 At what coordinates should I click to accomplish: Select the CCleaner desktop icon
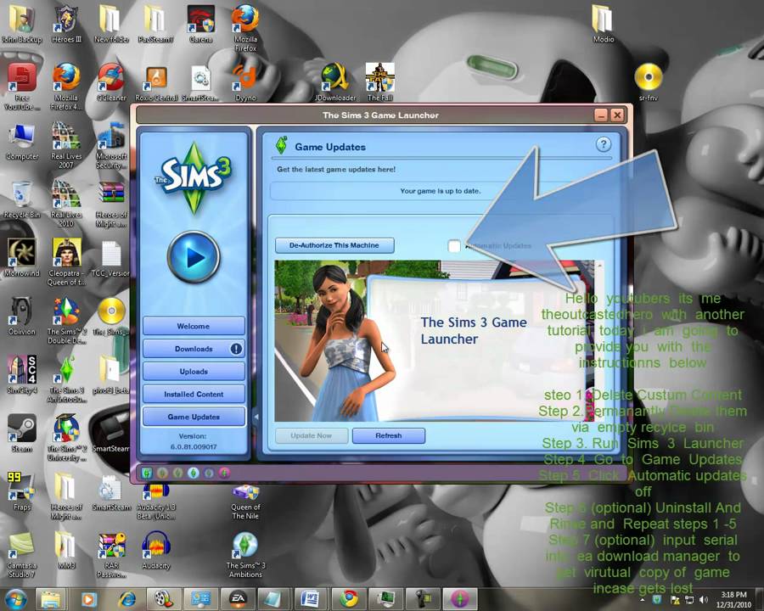pyautogui.click(x=111, y=83)
